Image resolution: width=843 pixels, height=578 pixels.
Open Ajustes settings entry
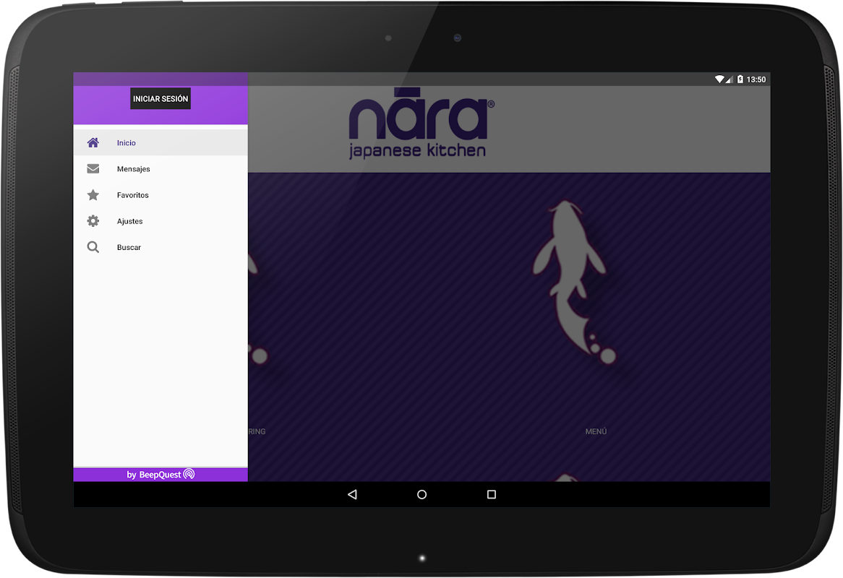[x=161, y=221]
